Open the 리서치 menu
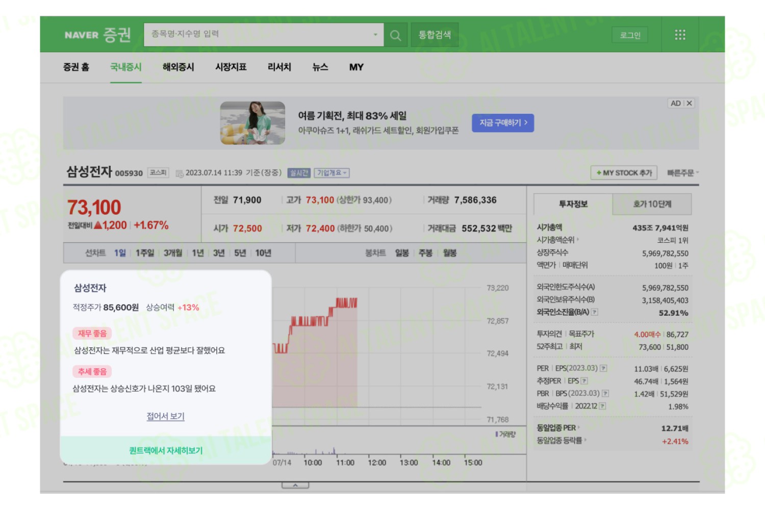 pyautogui.click(x=279, y=67)
